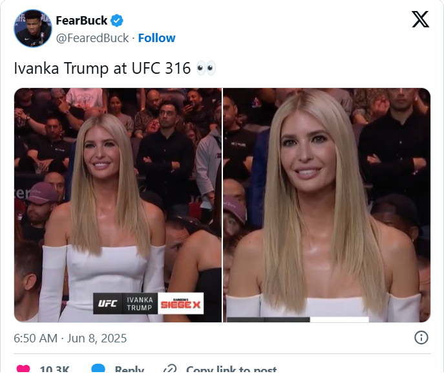The image size is (444, 376).
Task: Click the Siege X sponsor logo in photo
Action: click(181, 304)
